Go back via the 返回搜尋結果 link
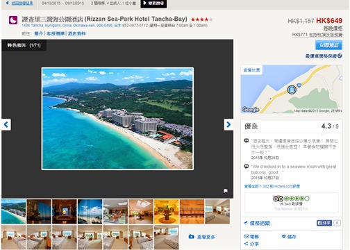This screenshot has height=250, width=350. [x=22, y=3]
